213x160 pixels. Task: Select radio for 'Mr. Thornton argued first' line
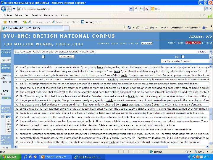[17, 96]
